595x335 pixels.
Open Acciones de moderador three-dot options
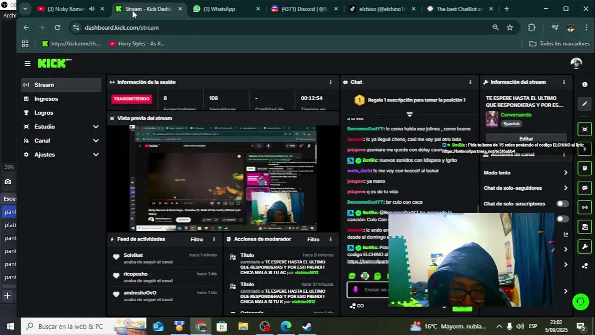point(331,239)
